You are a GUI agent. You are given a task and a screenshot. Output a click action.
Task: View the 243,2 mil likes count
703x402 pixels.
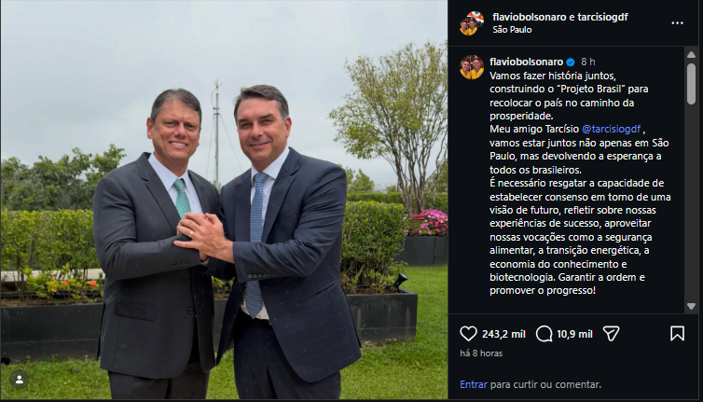[503, 334]
